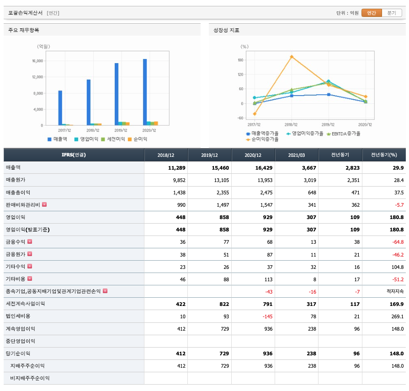The height and width of the screenshot is (391, 409).
Task: Toggle the 순이익증가율 legend marker
Action: tap(248, 139)
